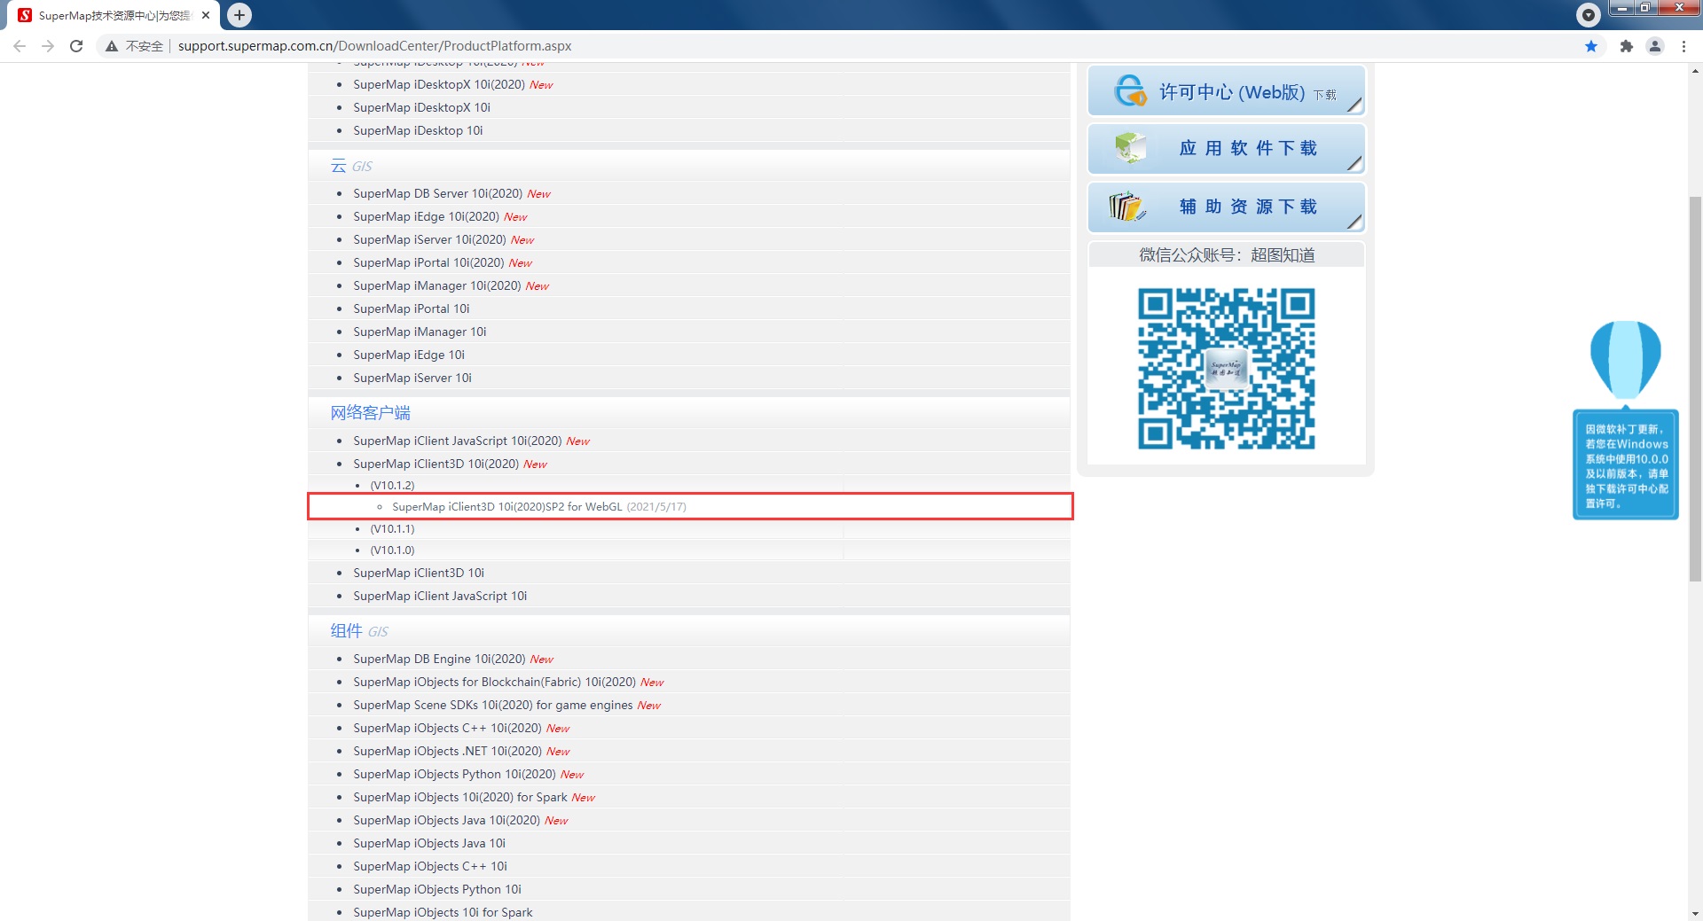Expand SuperMap iClient3D 10i(2020) item
Screen dimensions: 1703x921
[436, 464]
